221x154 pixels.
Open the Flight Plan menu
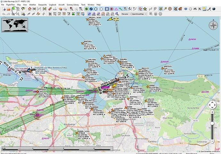[11, 5]
